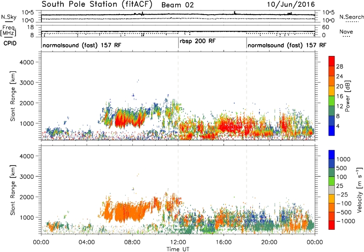Screen dimensions: 364x252
Task: Select the teal 8–12 dB Power segment
Action: point(332,111)
